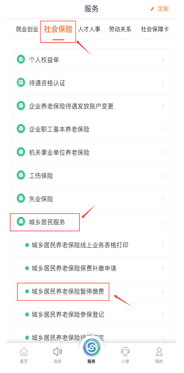This screenshot has height=373, width=184.
Task: Open the 首页 home icon
Action: click(23, 352)
